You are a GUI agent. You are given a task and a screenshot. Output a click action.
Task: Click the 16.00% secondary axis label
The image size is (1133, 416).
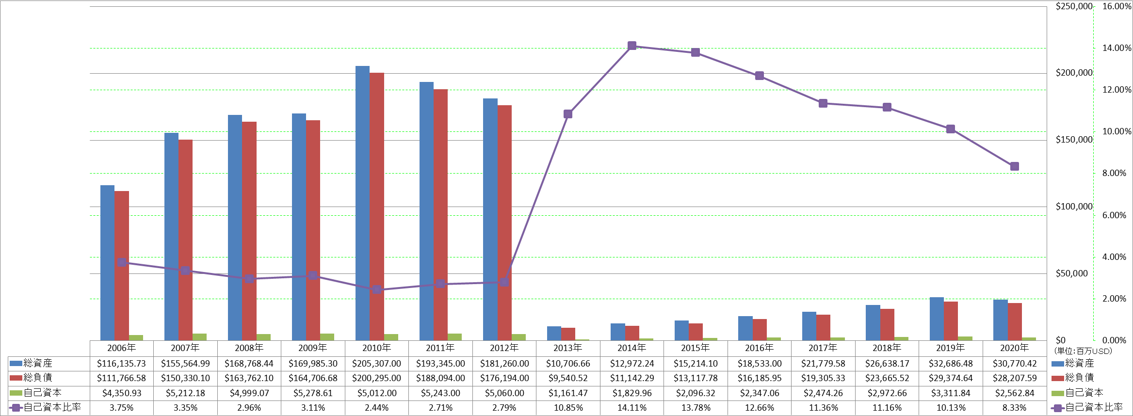(1117, 6)
